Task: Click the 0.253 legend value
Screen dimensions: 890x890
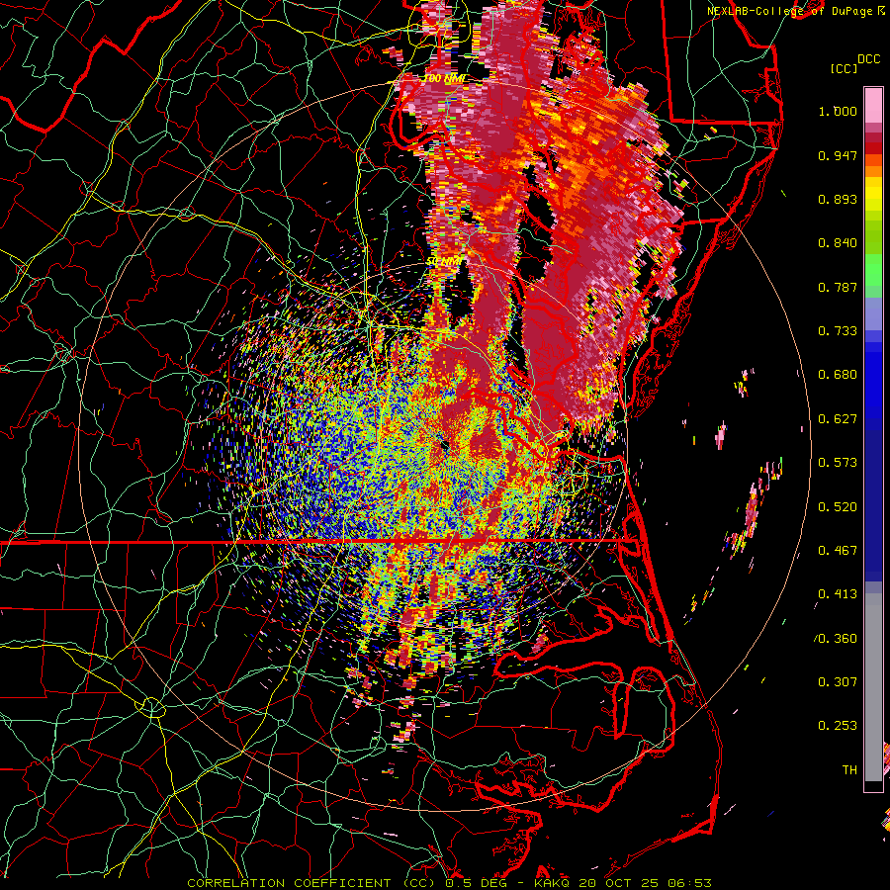Action: tap(838, 726)
